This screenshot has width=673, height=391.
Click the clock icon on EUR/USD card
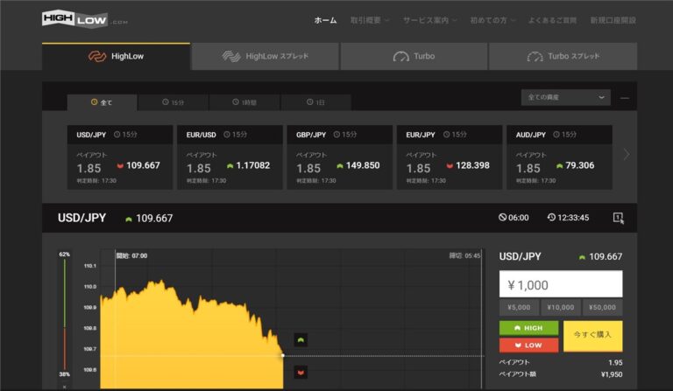click(227, 135)
